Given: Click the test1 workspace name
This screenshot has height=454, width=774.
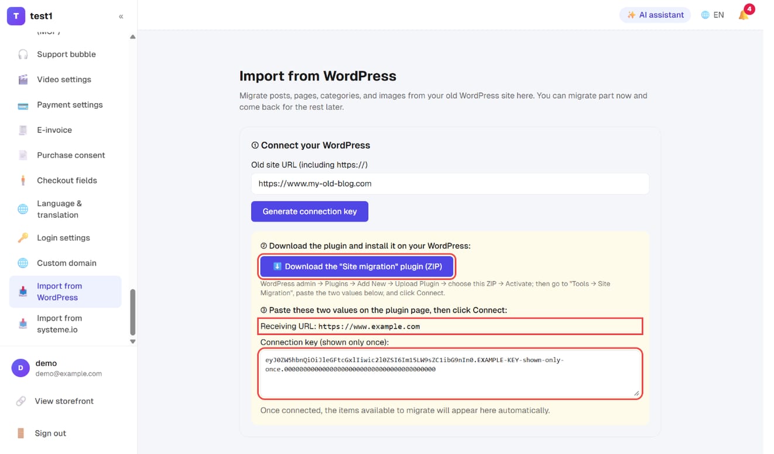Looking at the screenshot, I should [41, 16].
